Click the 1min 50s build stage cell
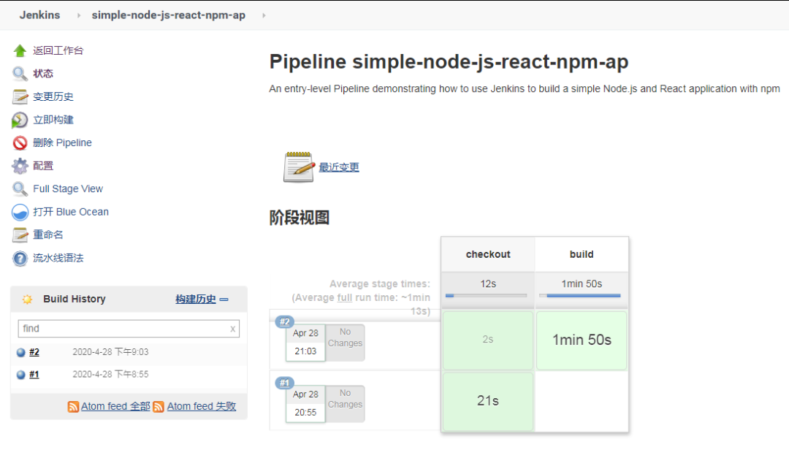 (582, 340)
